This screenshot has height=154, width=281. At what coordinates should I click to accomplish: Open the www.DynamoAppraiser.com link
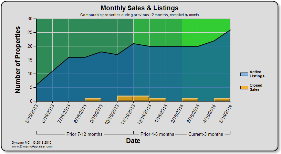(32, 146)
